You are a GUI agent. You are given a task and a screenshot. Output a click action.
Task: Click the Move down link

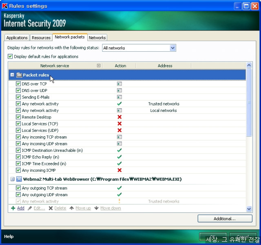pos(111,208)
